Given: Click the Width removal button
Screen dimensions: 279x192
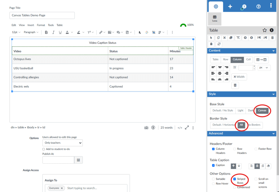Looking at the screenshot, I should click(239, 76).
